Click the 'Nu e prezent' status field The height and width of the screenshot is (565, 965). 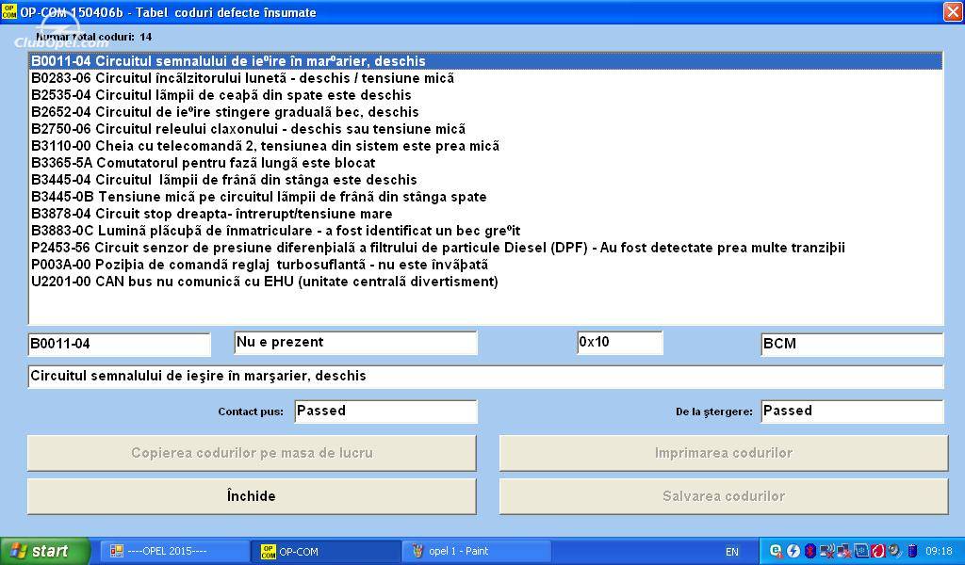tap(355, 343)
